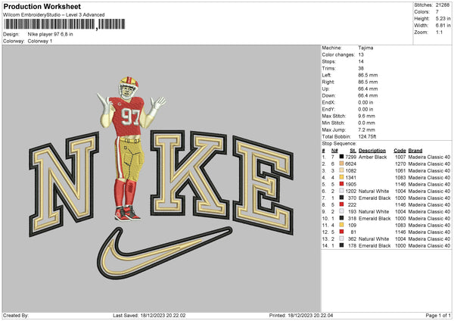Click the embroidered letter E

coord(263,185)
